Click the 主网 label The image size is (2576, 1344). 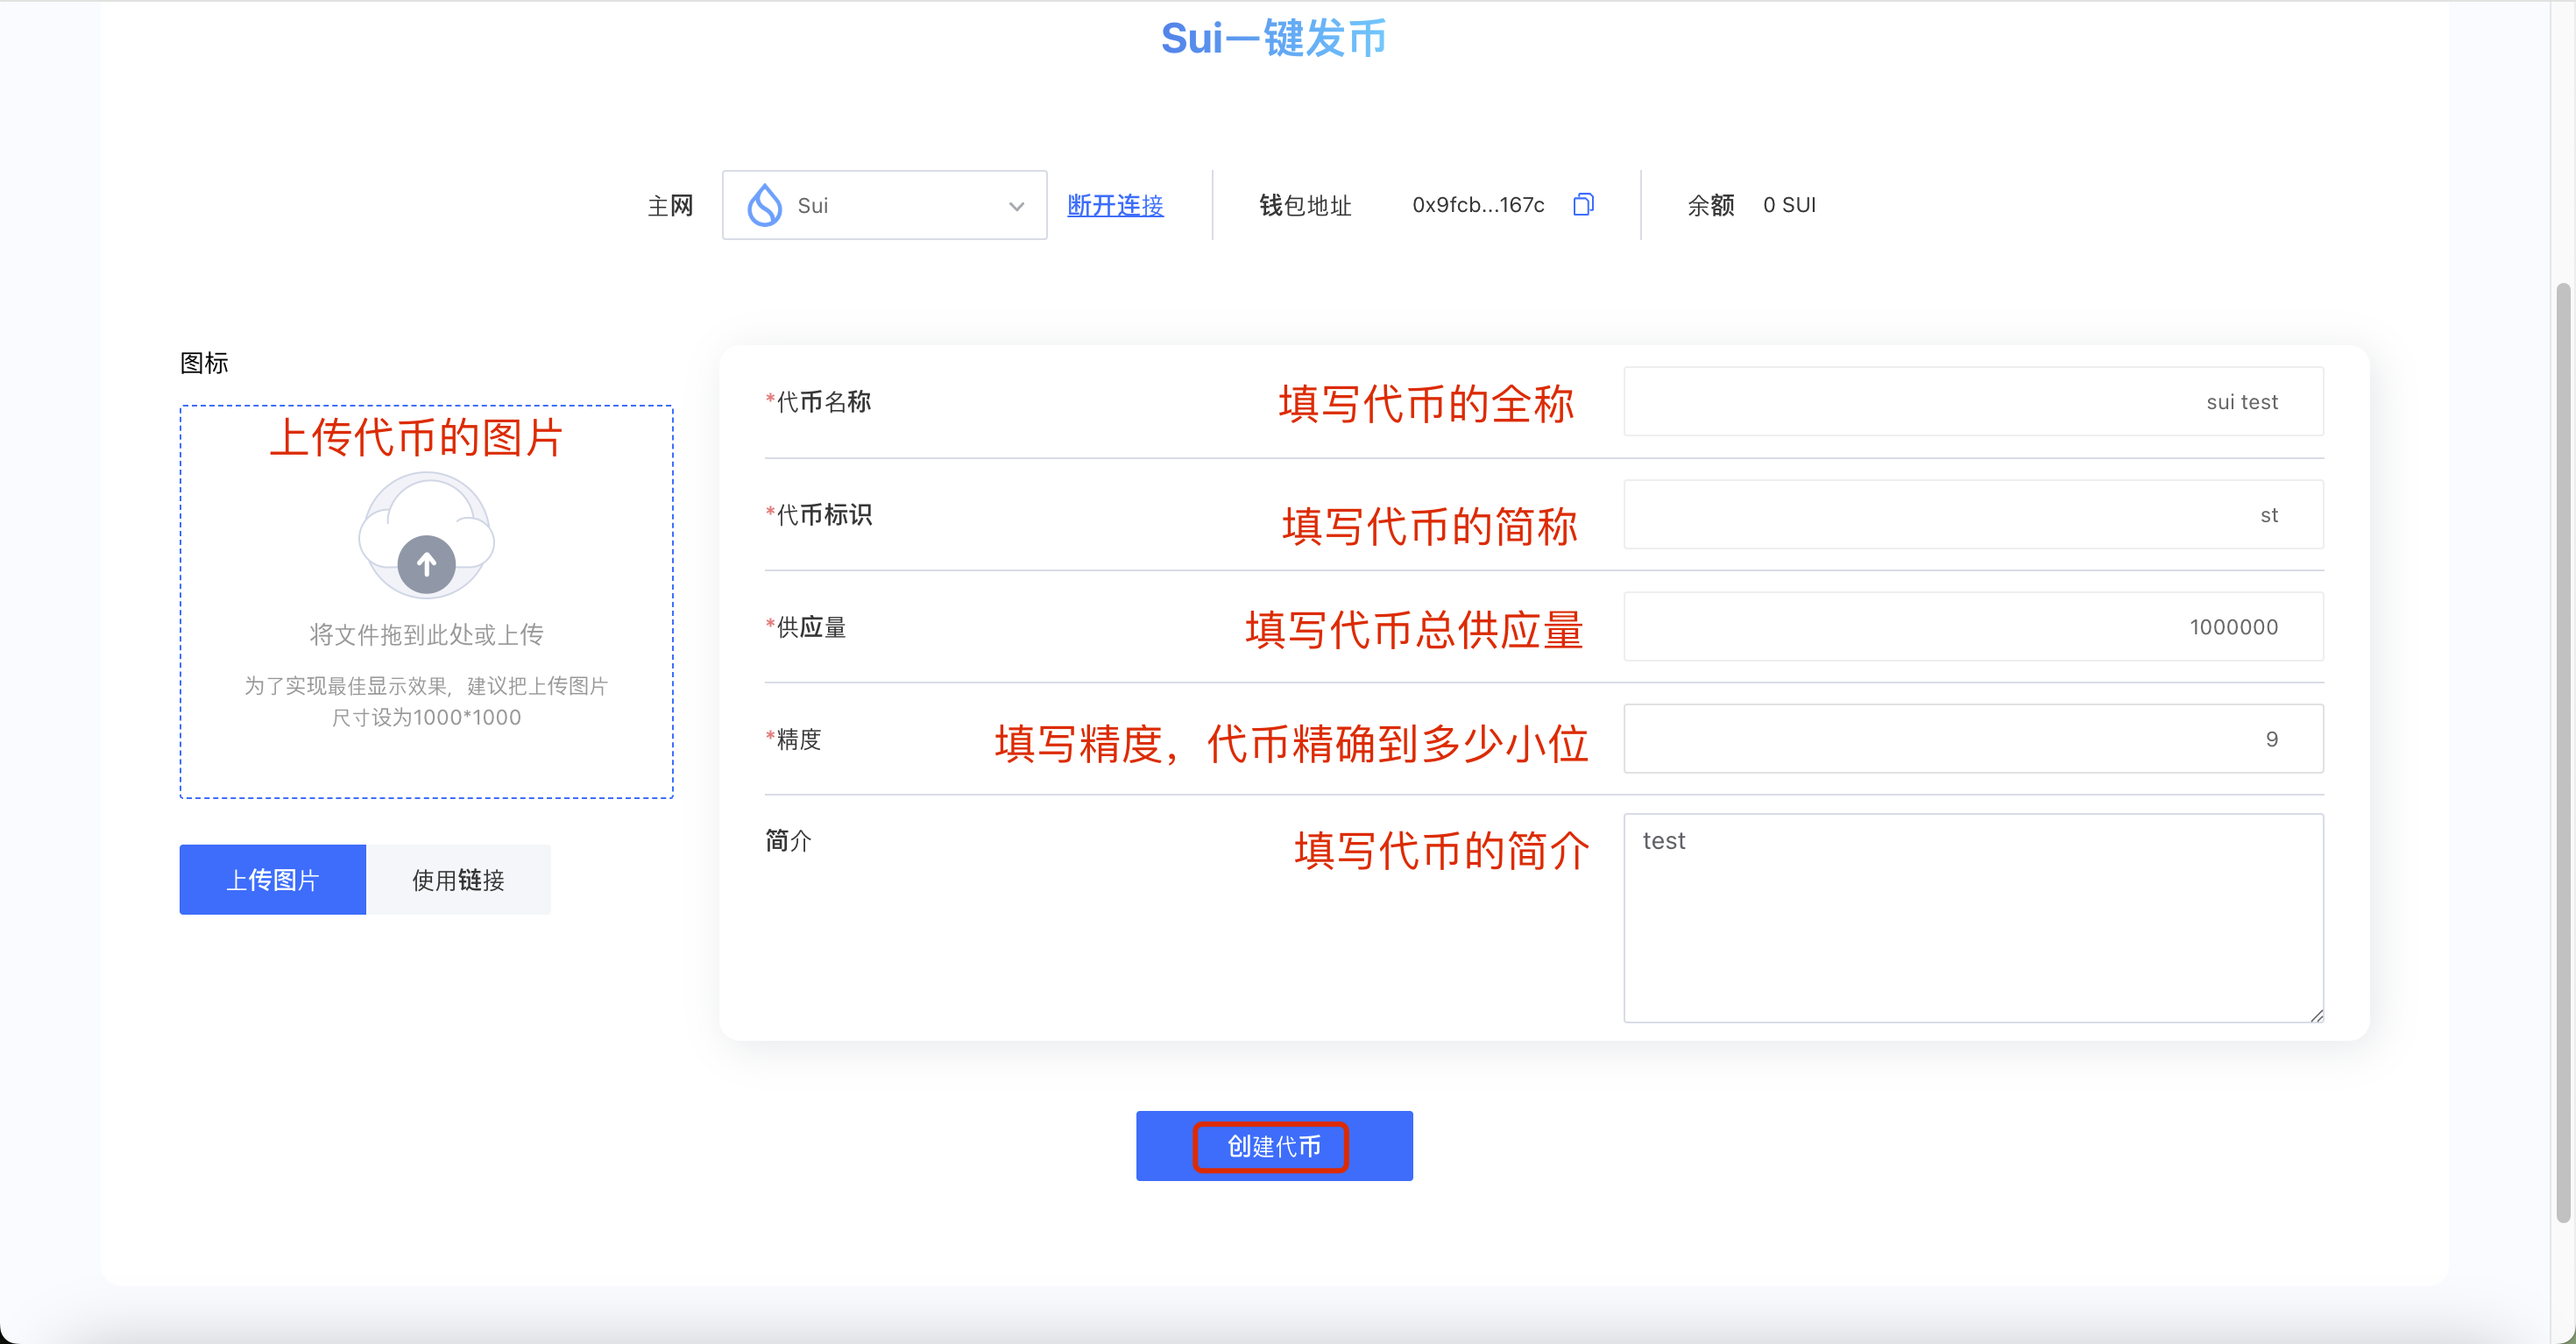coord(670,206)
